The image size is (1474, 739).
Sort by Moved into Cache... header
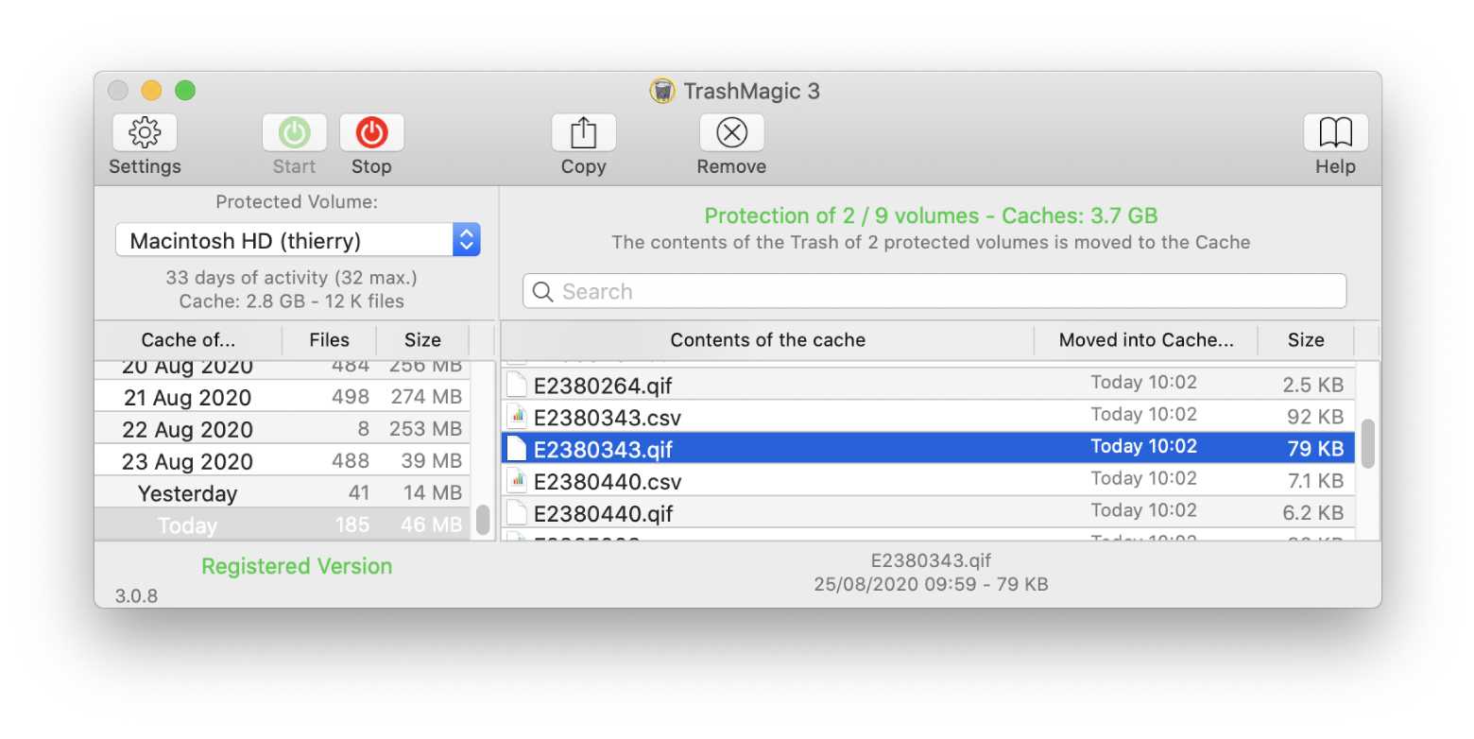[1146, 340]
